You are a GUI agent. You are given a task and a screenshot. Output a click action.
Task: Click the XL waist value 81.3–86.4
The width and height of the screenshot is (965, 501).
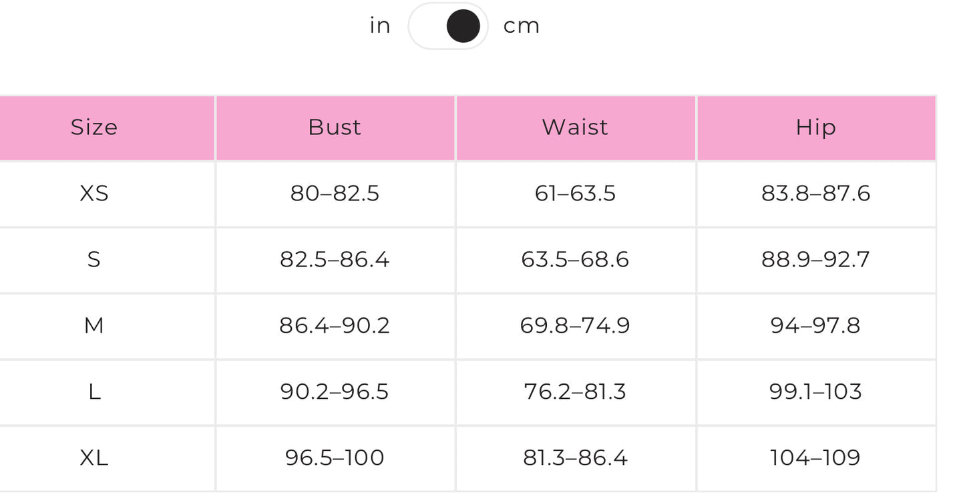click(575, 458)
